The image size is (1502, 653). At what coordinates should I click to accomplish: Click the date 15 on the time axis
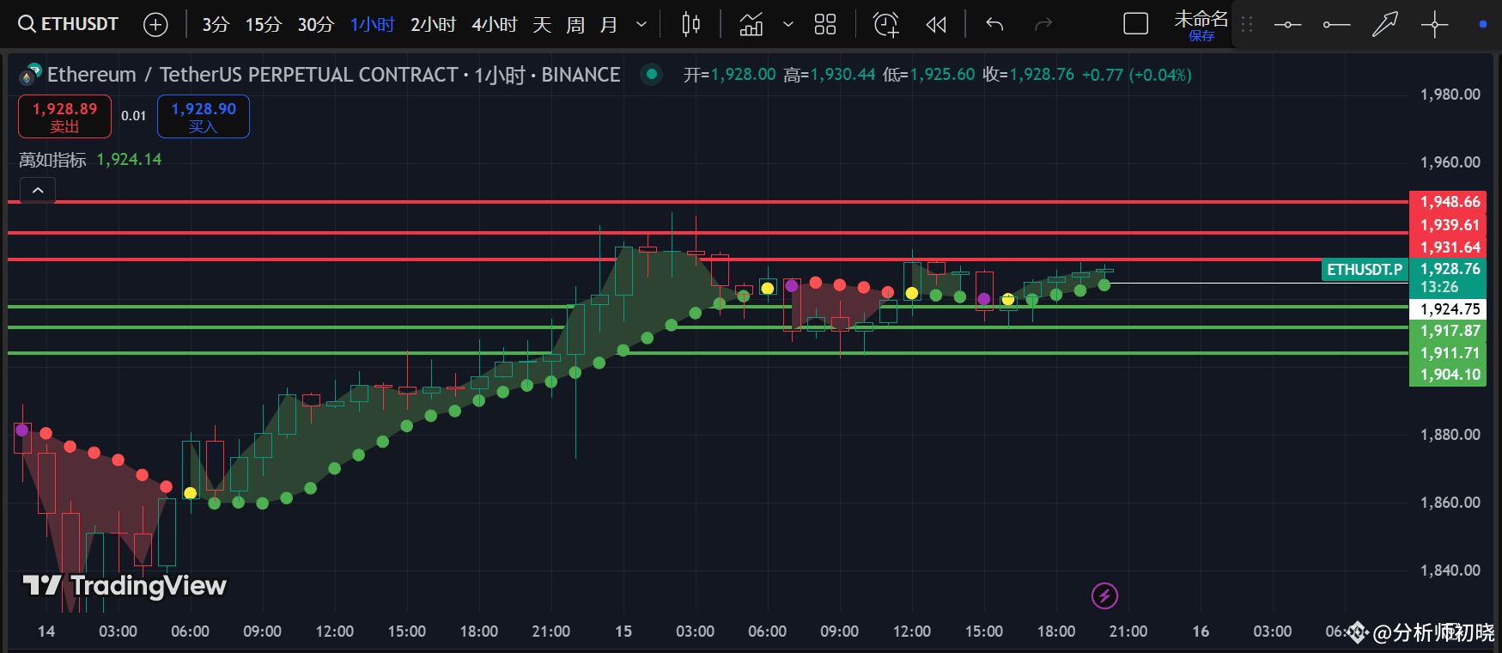(623, 632)
